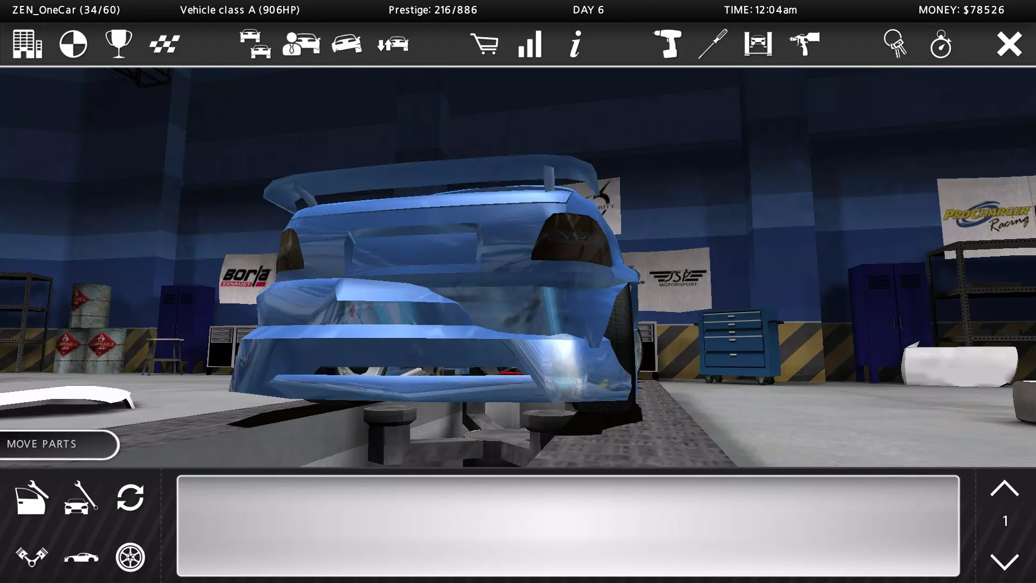Select the wheel rim category

pos(131,557)
